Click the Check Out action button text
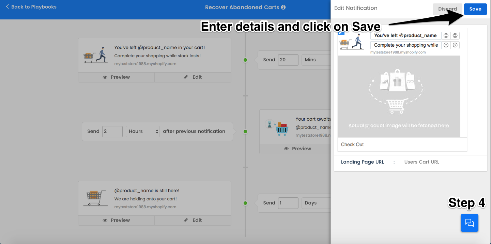Screen dimensions: 491x244 [x=352, y=144]
